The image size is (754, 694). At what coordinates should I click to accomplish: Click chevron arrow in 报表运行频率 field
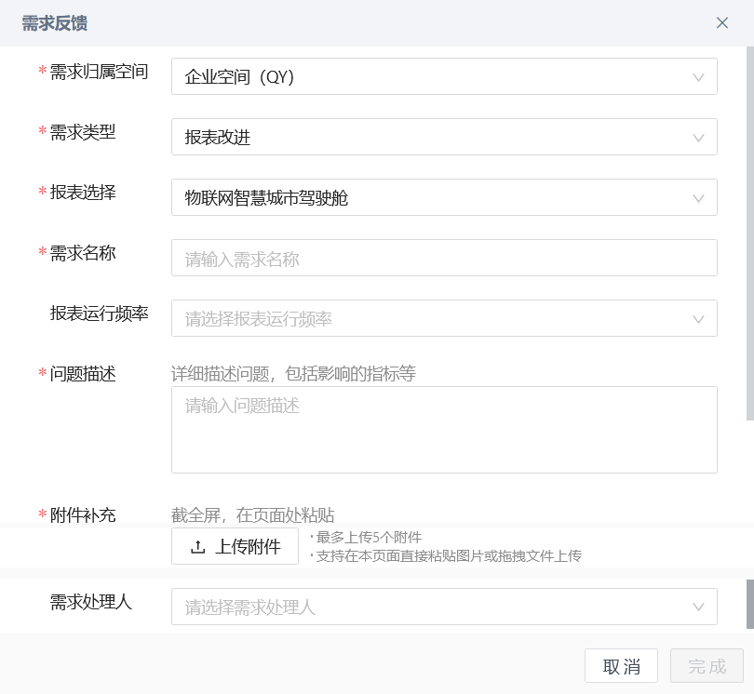click(x=699, y=319)
